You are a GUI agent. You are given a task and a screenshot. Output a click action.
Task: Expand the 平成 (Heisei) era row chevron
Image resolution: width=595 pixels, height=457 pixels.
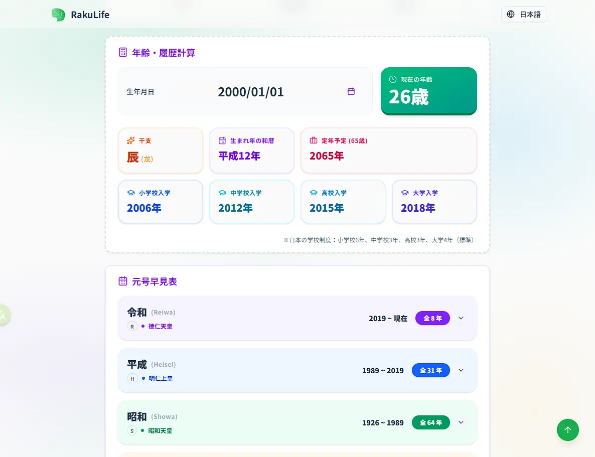(461, 370)
